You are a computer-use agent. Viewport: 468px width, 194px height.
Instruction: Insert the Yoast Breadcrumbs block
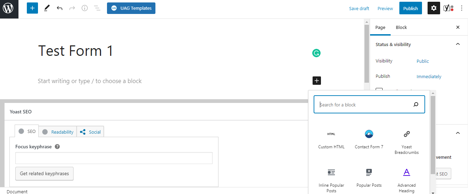407,142
